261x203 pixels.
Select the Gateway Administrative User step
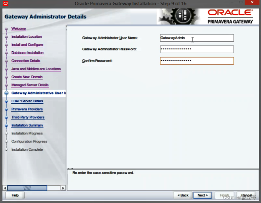[38, 93]
